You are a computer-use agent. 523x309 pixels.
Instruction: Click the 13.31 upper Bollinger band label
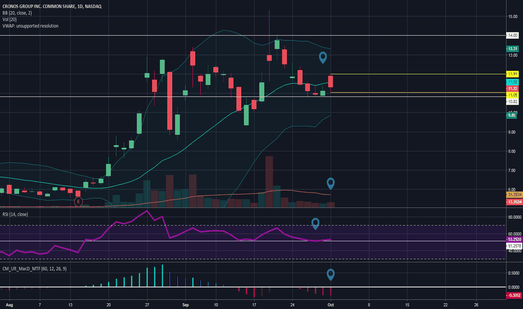(x=513, y=49)
